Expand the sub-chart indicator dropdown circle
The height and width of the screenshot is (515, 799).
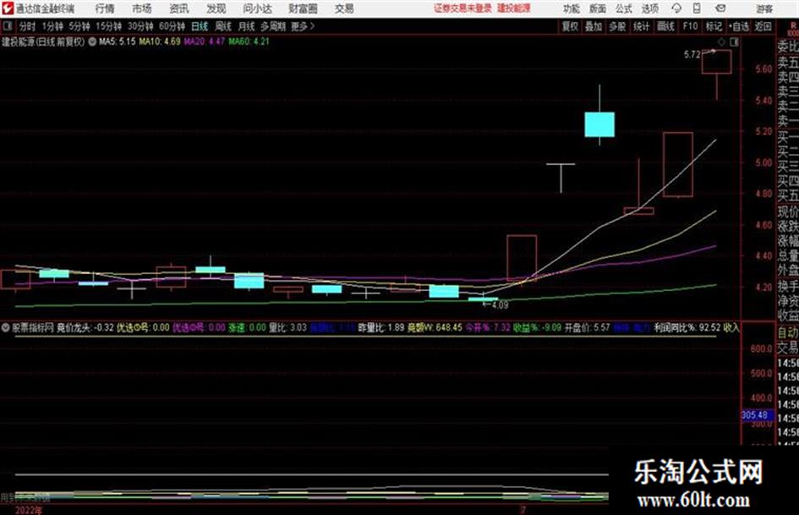click(5, 328)
